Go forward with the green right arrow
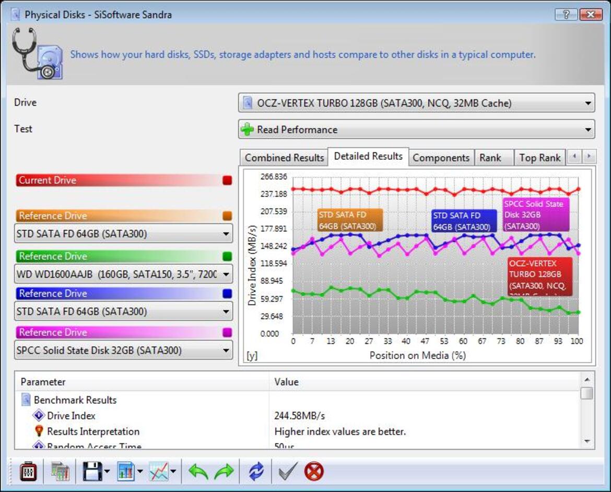The height and width of the screenshot is (492, 611). (224, 472)
